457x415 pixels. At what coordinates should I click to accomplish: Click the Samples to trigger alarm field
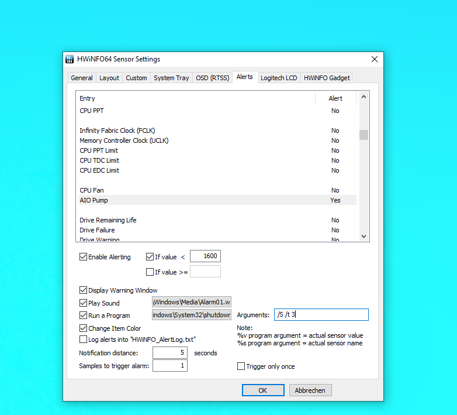(170, 366)
